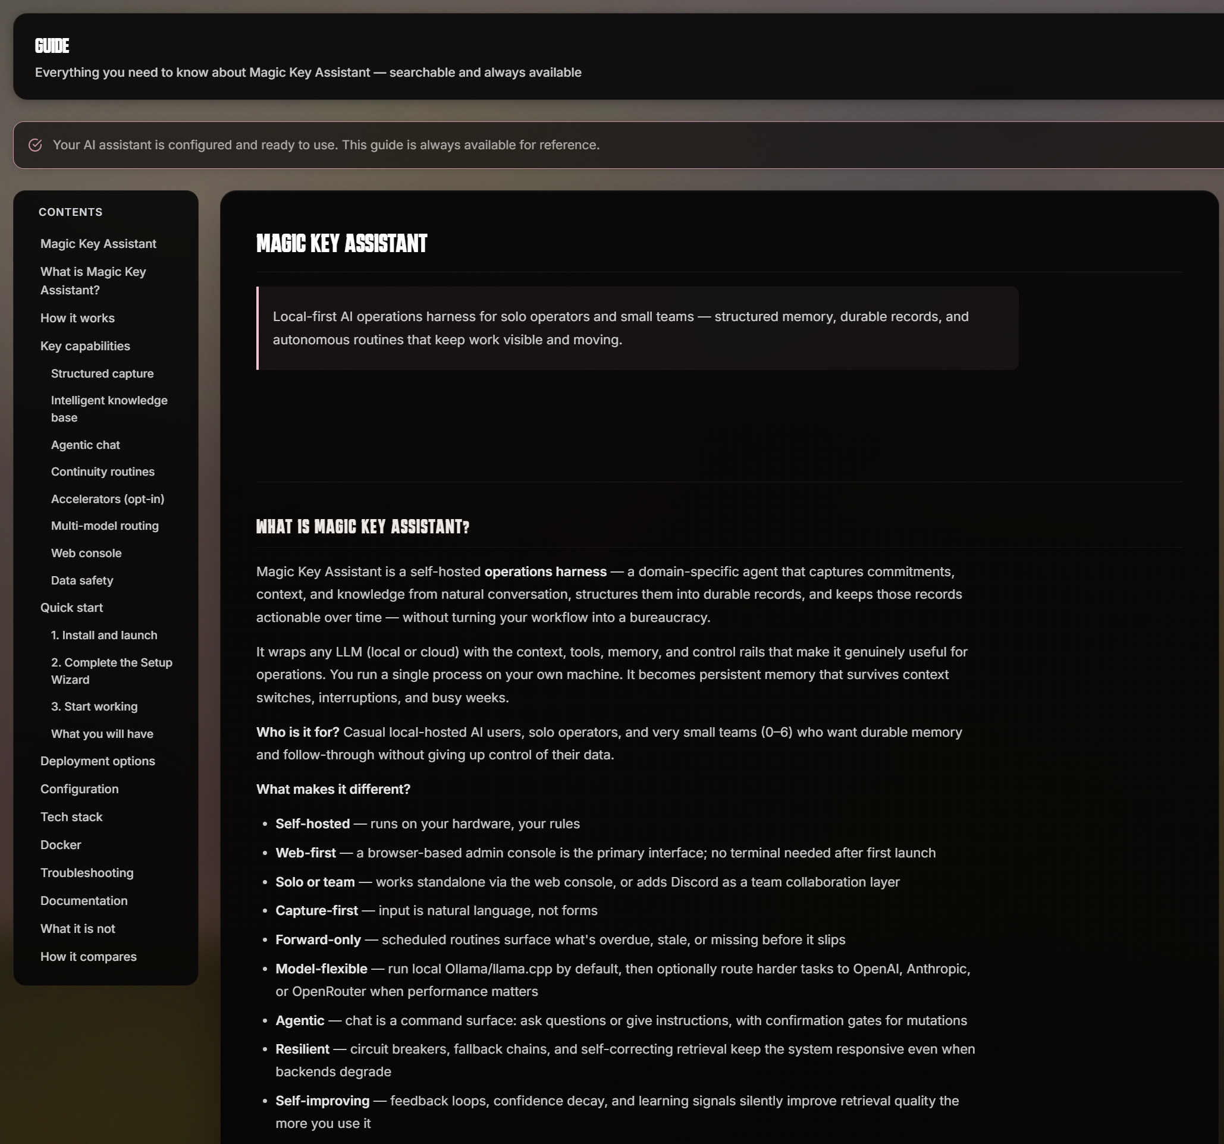Click the GUIDE page title
Image resolution: width=1224 pixels, height=1144 pixels.
pos(52,46)
